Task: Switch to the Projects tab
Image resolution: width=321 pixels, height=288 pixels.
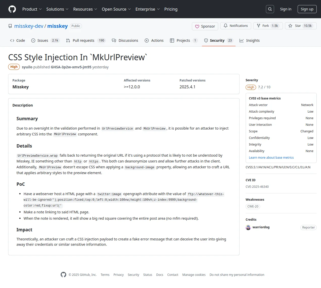Action: pos(184,40)
